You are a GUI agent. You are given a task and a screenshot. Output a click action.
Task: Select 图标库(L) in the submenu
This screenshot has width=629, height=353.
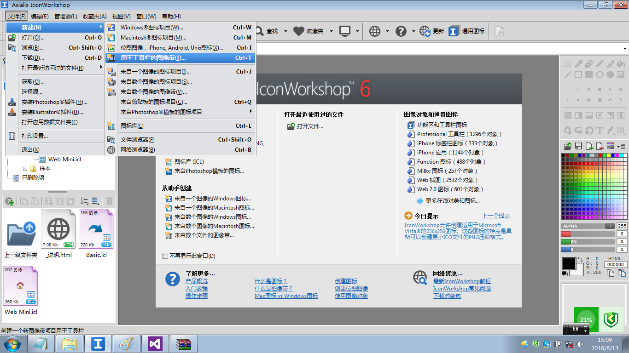(181, 126)
